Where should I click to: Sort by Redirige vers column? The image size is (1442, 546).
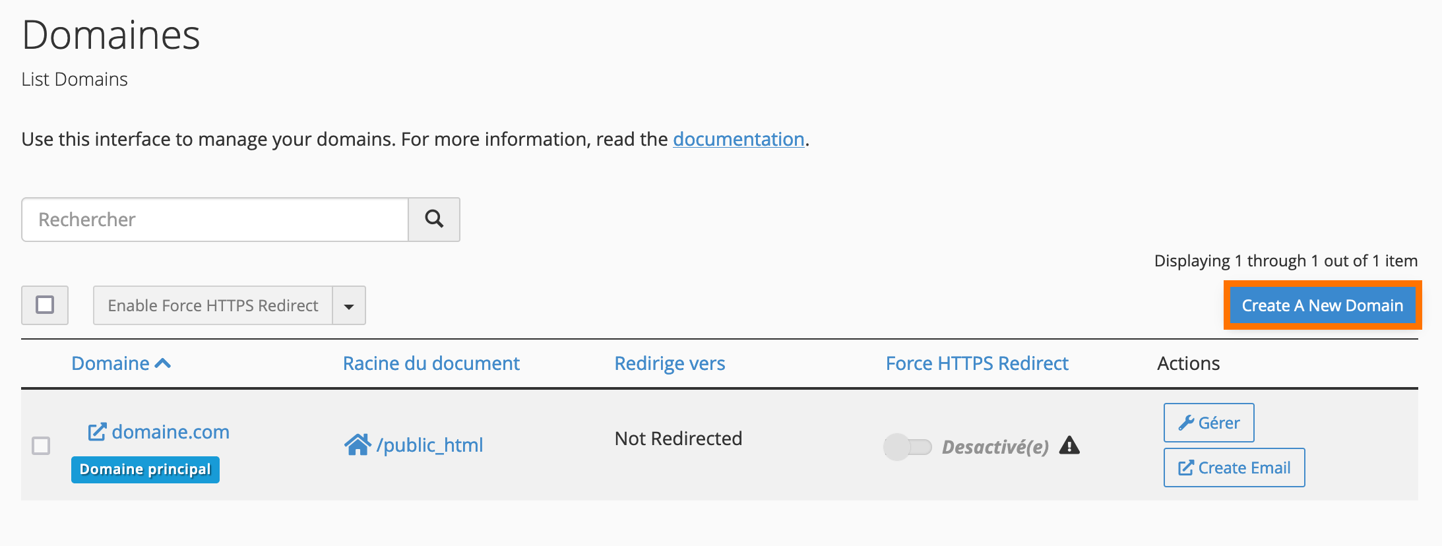point(670,363)
